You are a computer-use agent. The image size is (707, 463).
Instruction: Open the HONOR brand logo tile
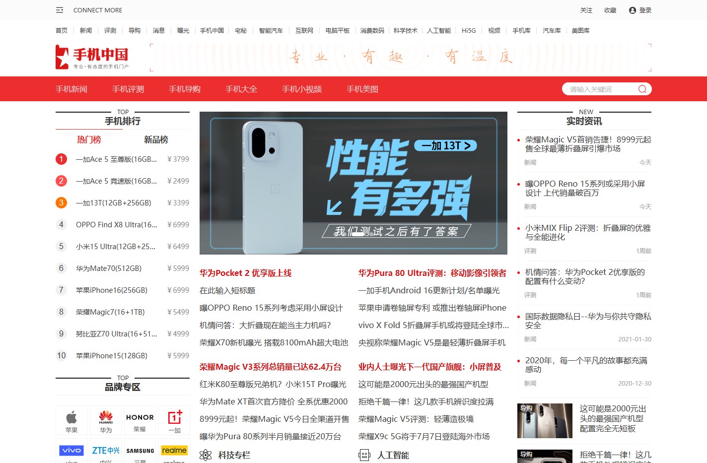pyautogui.click(x=140, y=420)
